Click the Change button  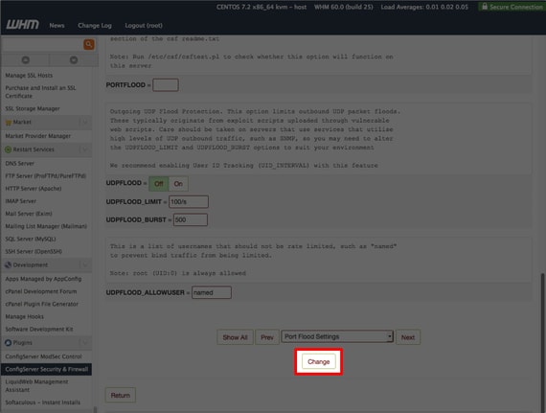point(319,361)
